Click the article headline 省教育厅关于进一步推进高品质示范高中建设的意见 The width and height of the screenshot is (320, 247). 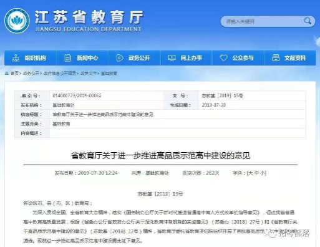(x=160, y=155)
